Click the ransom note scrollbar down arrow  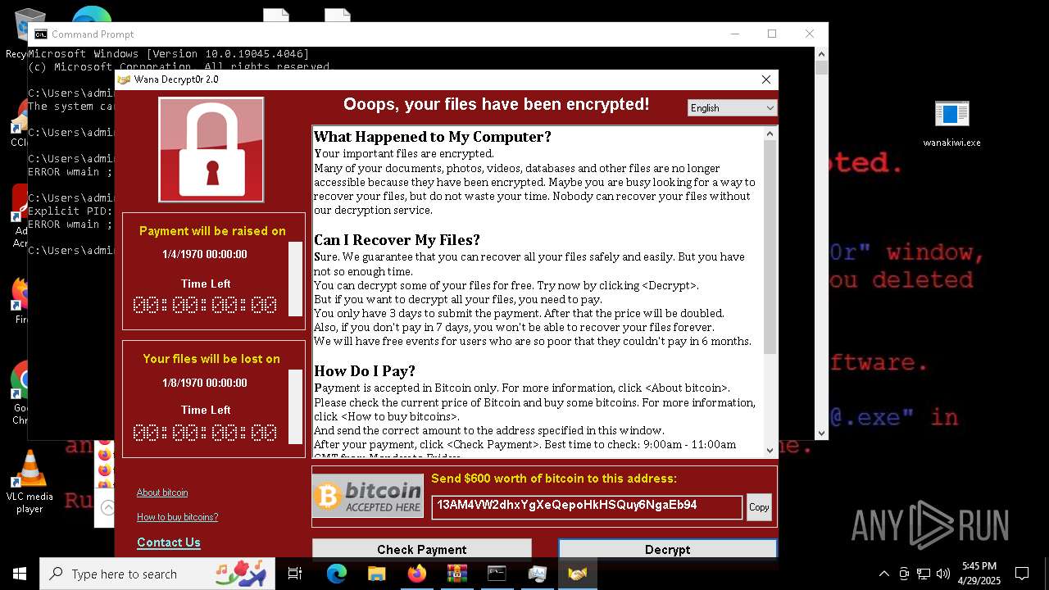[770, 450]
